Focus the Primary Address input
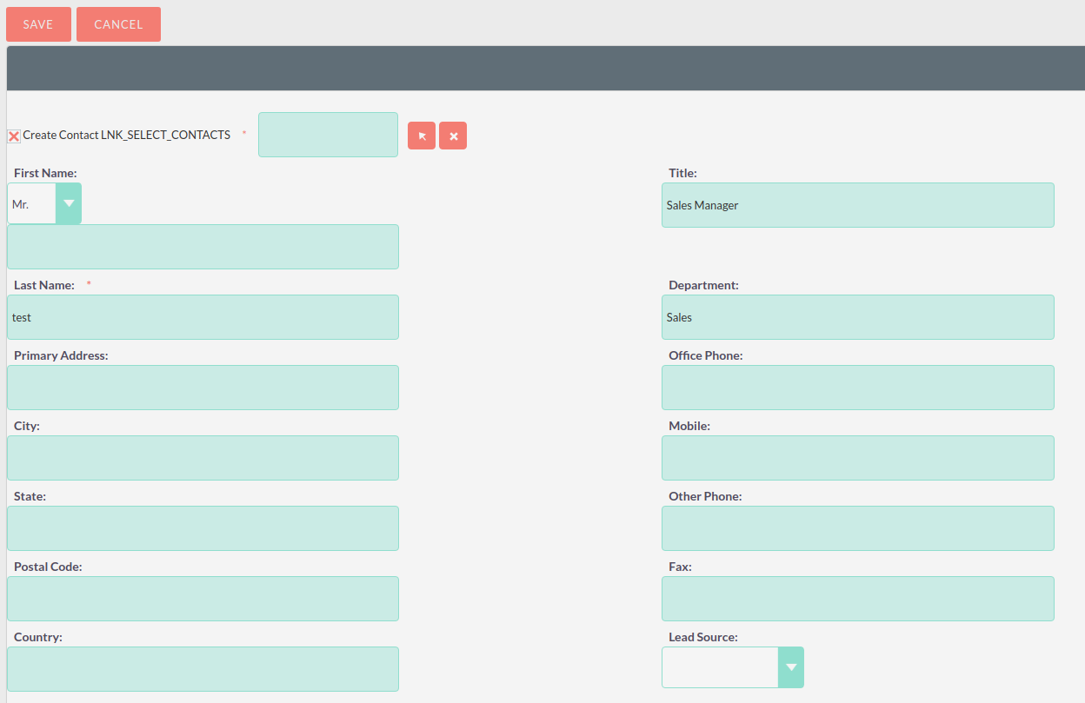Screen dimensions: 1085x703 (203, 388)
